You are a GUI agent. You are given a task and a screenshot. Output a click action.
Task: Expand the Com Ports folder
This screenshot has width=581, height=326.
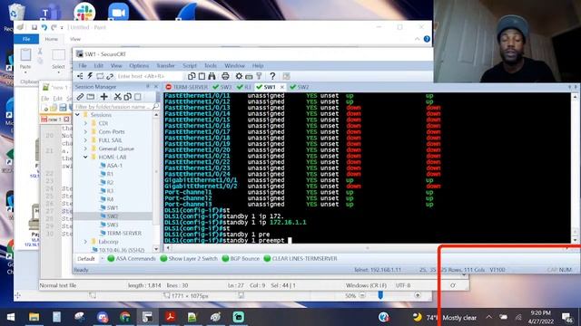click(85, 132)
